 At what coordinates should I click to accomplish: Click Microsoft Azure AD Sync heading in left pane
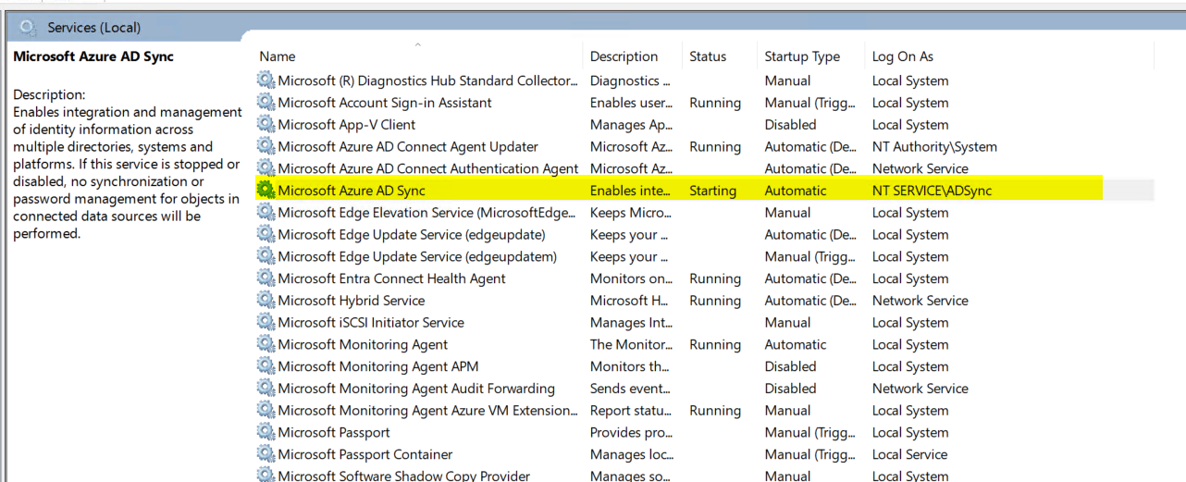(x=93, y=56)
